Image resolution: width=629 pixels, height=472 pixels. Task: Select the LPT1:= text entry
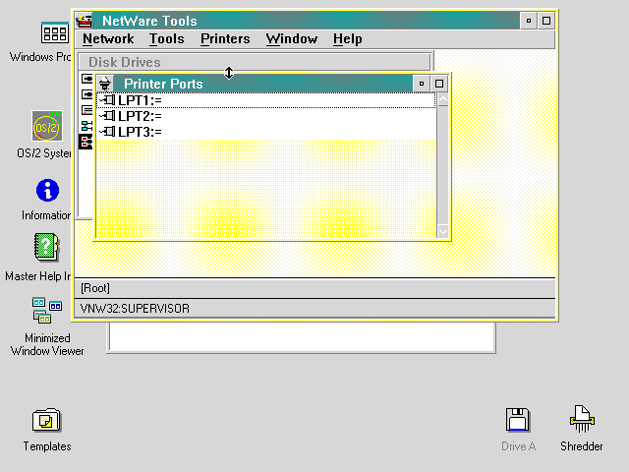[x=140, y=100]
